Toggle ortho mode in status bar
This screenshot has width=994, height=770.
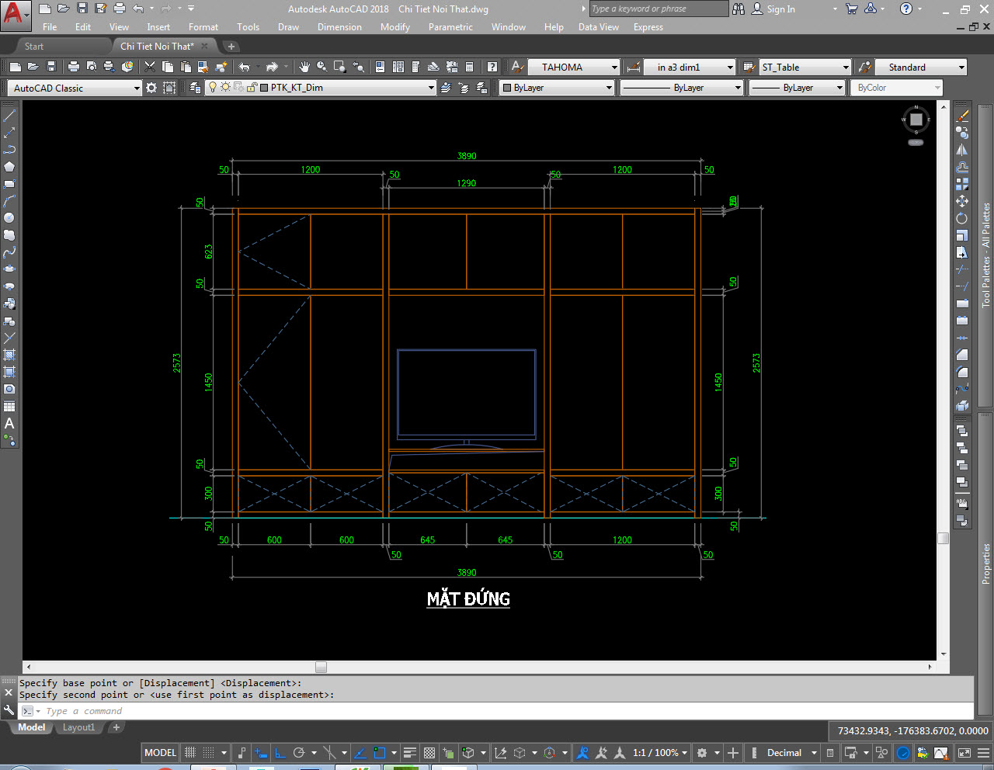pos(280,752)
